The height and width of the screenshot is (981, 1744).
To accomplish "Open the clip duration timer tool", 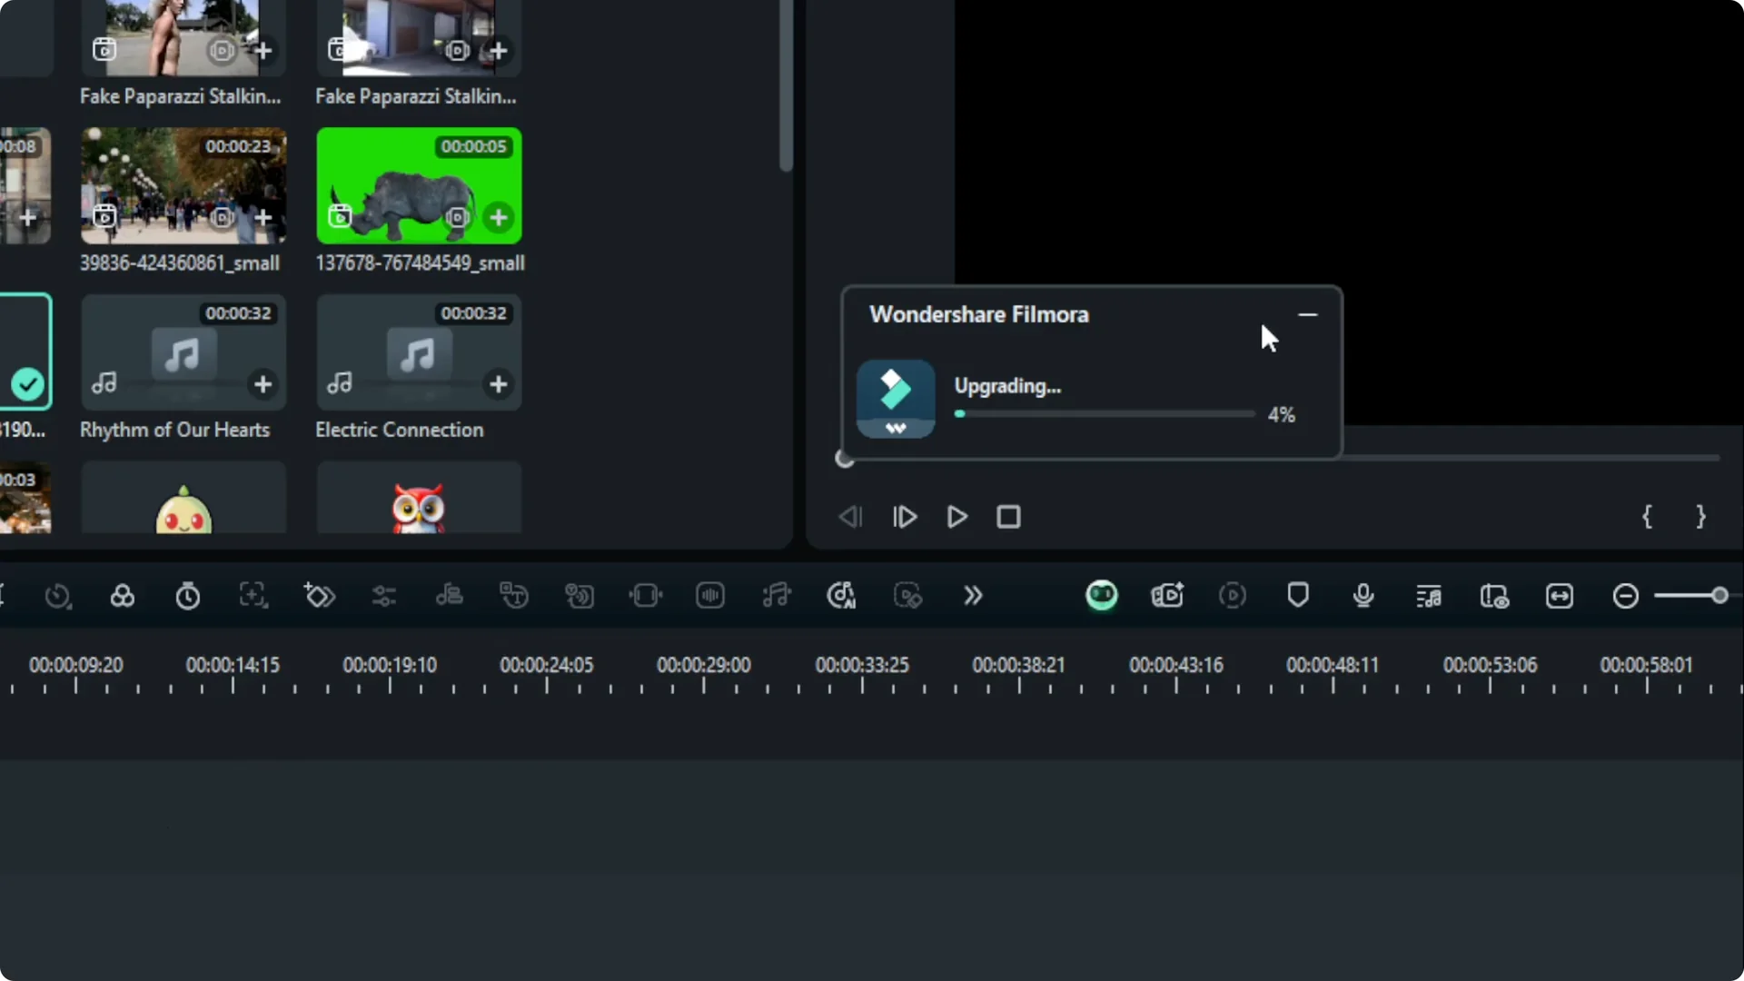I will click(x=187, y=595).
